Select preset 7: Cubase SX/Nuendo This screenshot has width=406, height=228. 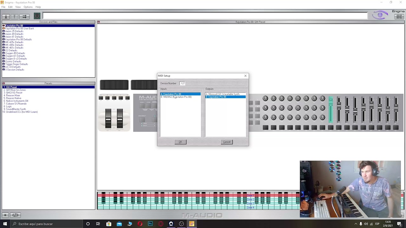pyautogui.click(x=15, y=104)
